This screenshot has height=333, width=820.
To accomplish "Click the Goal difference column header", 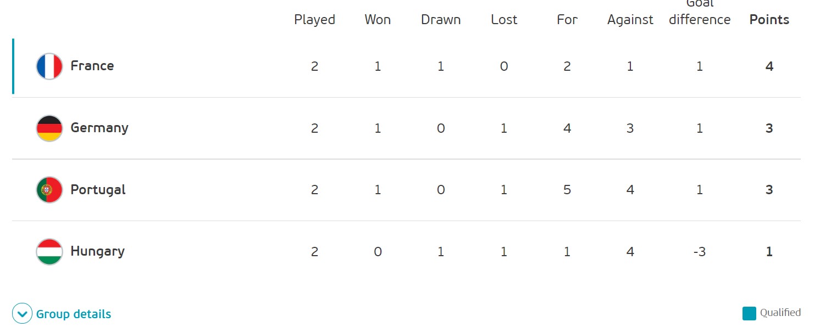I will [x=700, y=12].
